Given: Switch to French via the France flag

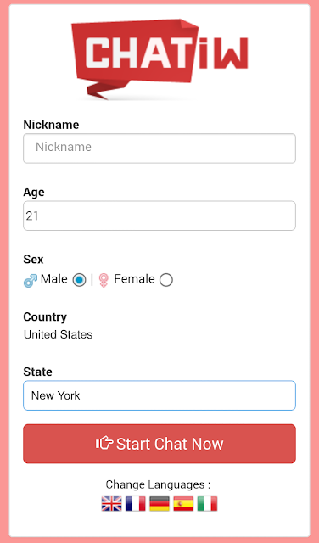Looking at the screenshot, I should coord(136,504).
